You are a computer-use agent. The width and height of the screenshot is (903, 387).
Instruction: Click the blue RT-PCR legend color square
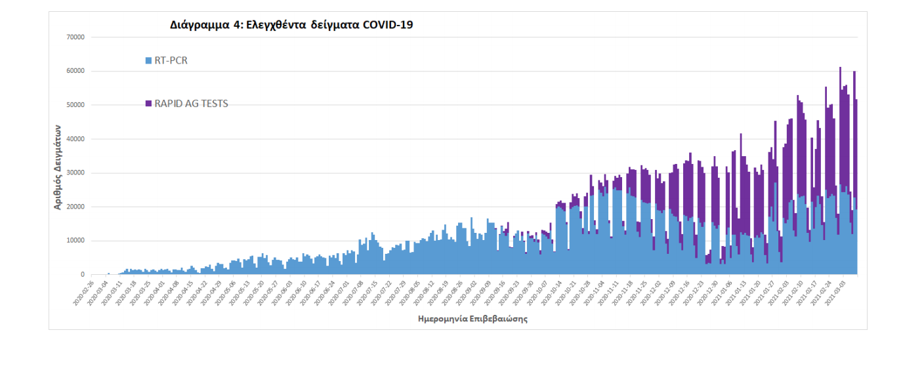pos(148,61)
